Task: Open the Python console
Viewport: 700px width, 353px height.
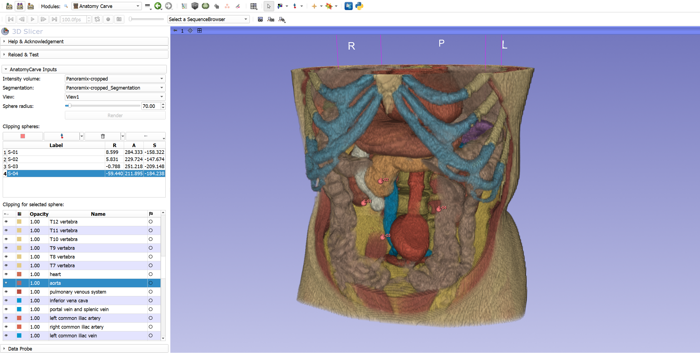Action: [359, 6]
